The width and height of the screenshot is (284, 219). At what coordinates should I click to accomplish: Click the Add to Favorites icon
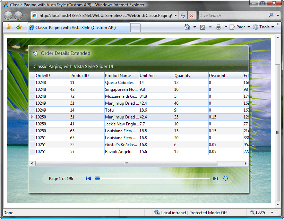19,27
